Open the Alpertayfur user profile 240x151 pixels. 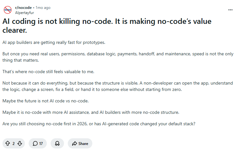pyautogui.click(x=25, y=13)
